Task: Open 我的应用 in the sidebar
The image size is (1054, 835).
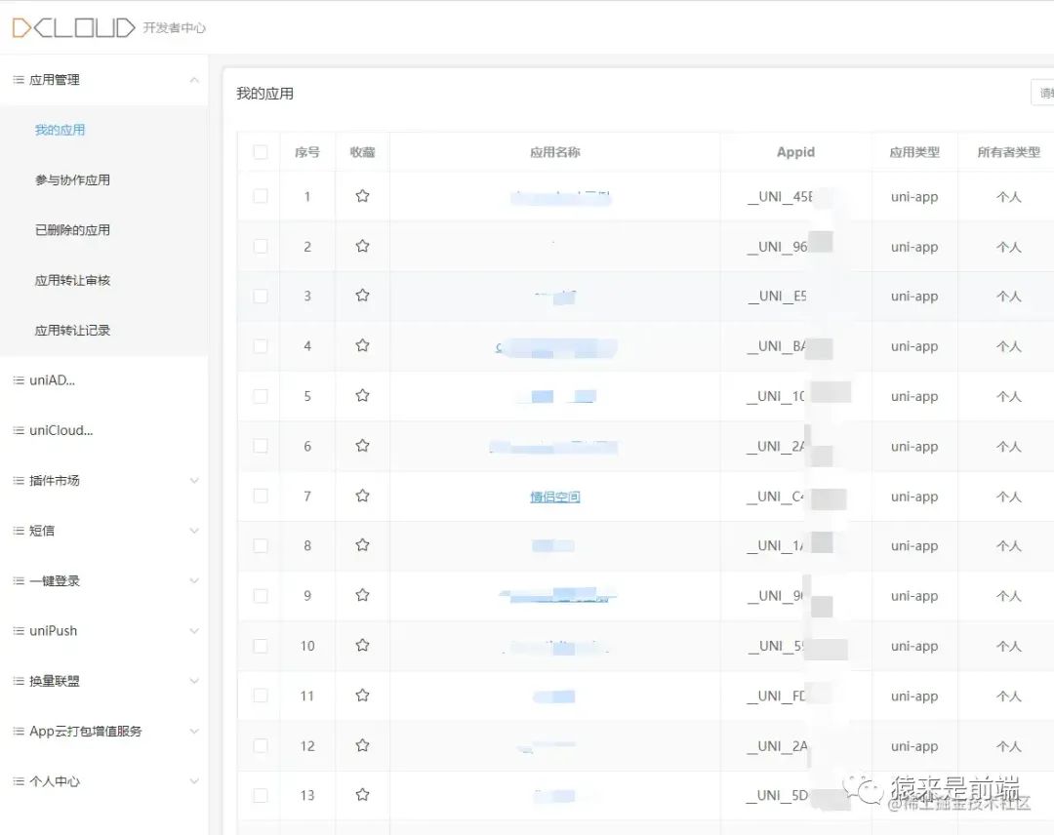Action: point(60,130)
